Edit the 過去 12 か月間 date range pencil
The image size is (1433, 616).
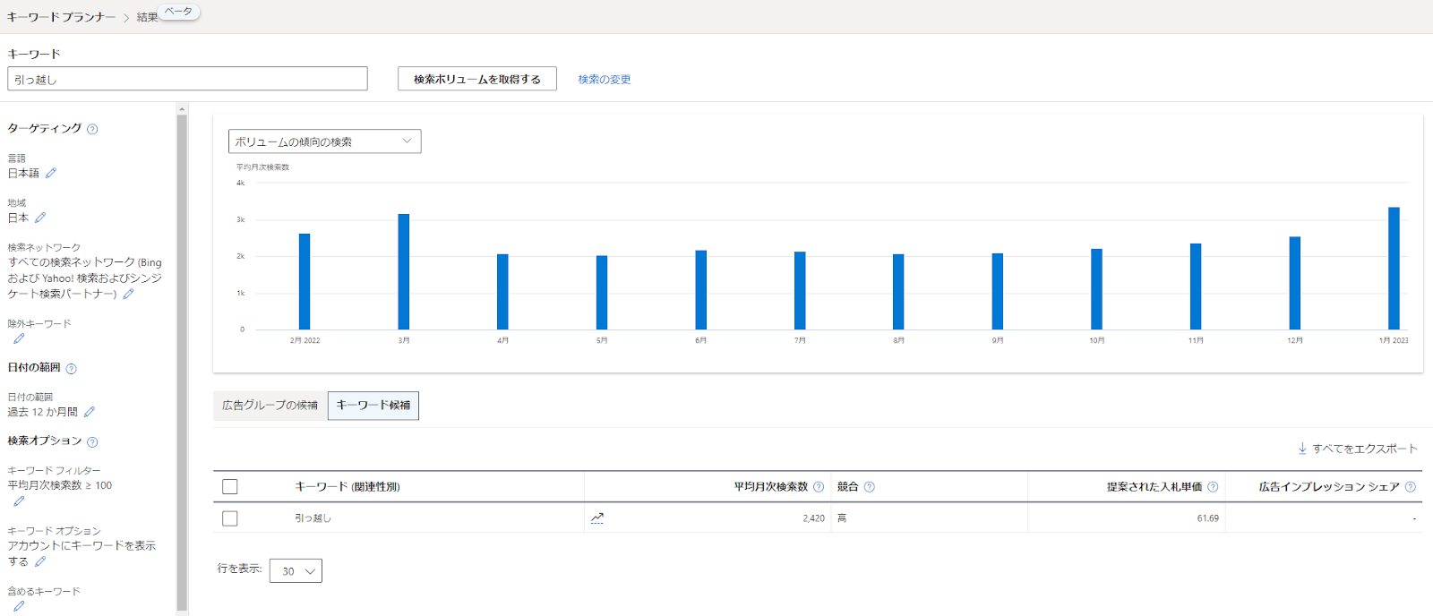89,412
